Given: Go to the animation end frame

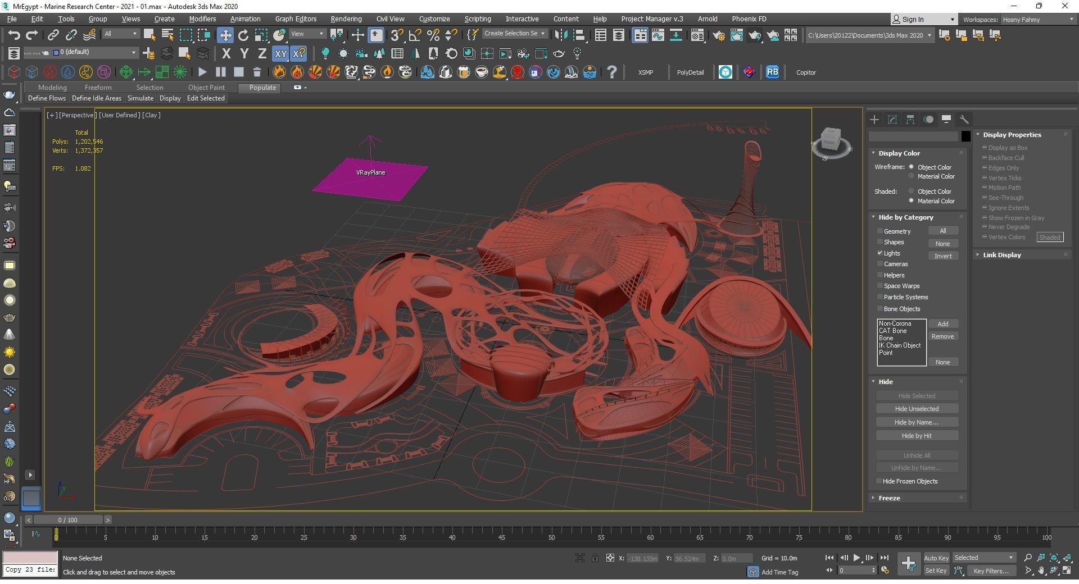Looking at the screenshot, I should click(x=884, y=558).
